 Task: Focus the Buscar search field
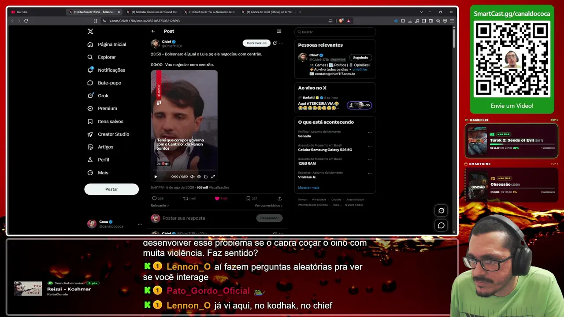tap(335, 32)
